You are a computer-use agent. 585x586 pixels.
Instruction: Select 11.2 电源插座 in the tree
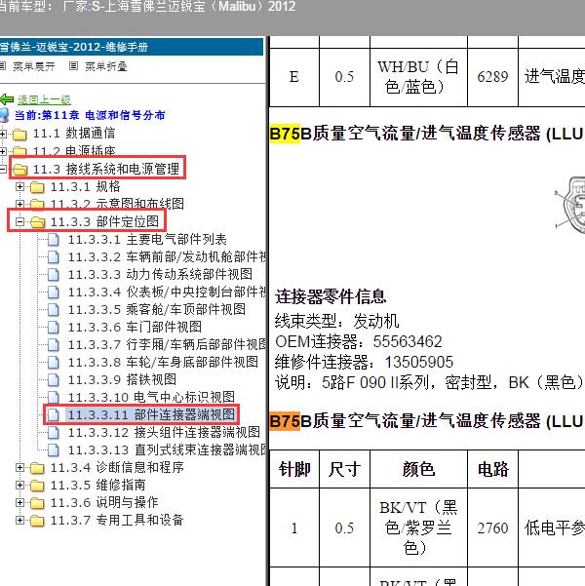coord(74,150)
